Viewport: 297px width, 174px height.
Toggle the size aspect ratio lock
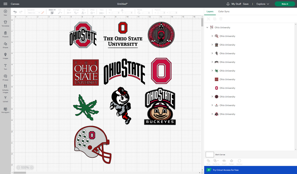[x=122, y=10]
